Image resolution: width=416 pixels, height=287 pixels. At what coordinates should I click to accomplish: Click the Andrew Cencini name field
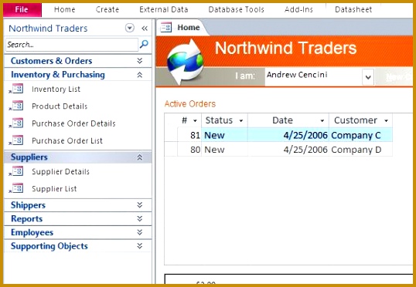pyautogui.click(x=313, y=76)
